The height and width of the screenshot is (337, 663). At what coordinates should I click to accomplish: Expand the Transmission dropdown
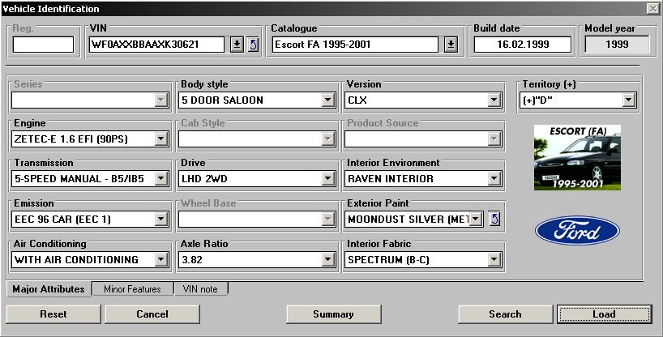pyautogui.click(x=160, y=179)
